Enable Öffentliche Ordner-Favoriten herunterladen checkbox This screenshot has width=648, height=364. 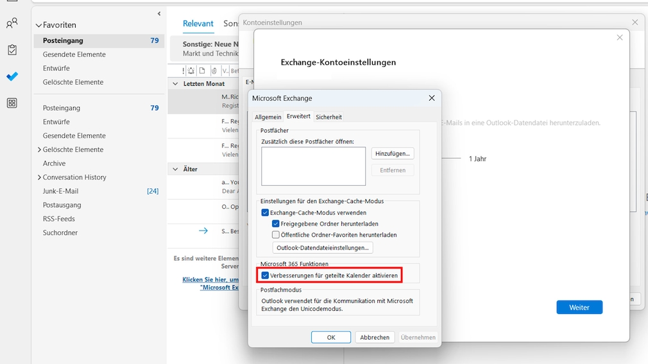click(x=276, y=235)
